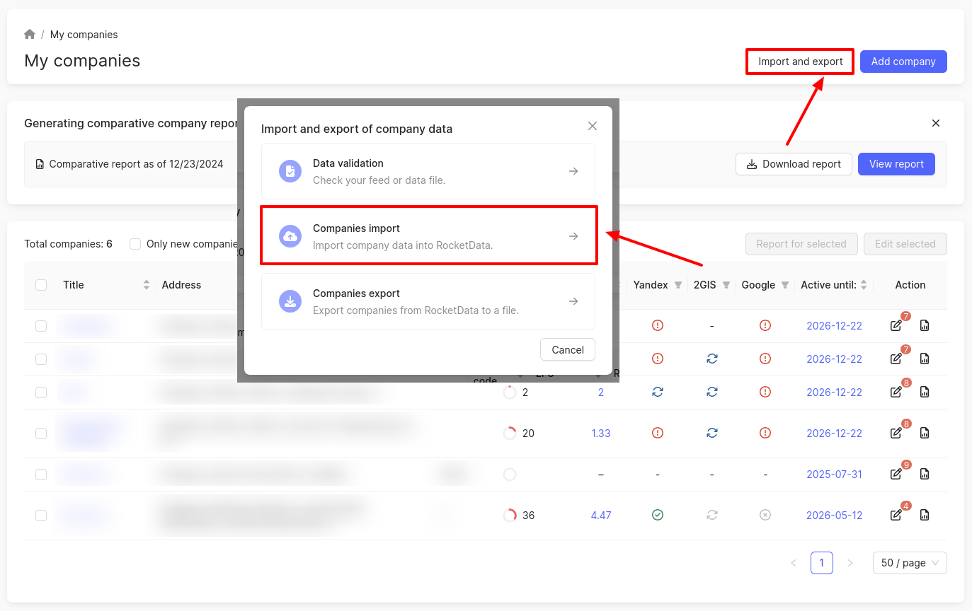The image size is (972, 611).
Task: Click the Google column filter icon
Action: tap(784, 285)
